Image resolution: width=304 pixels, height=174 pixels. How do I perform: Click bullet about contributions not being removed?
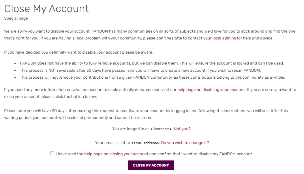click(152, 77)
